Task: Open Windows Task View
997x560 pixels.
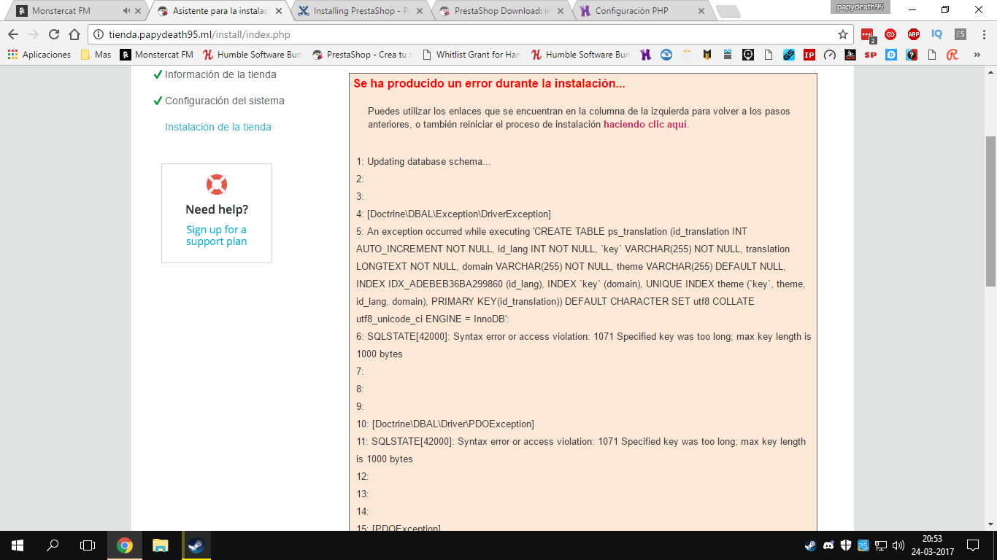Action: pos(88,545)
